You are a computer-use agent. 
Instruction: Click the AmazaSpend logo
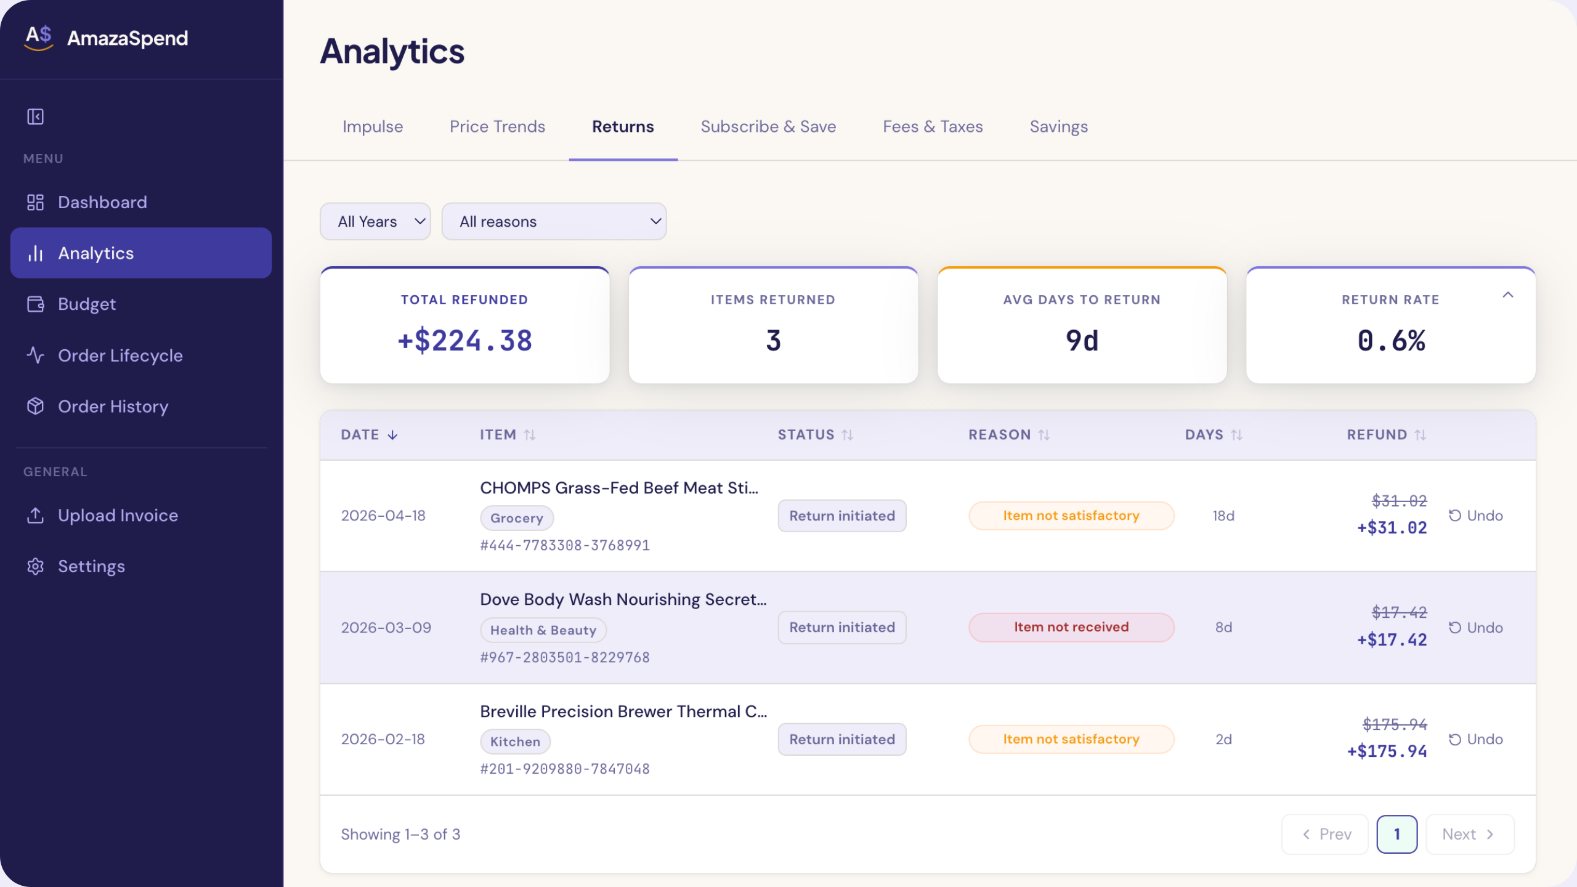[39, 38]
